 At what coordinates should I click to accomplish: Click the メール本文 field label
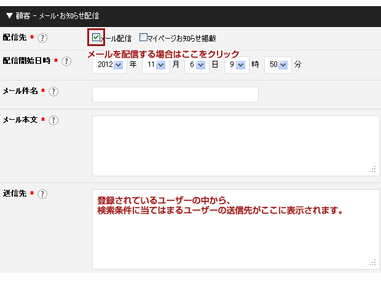[20, 120]
